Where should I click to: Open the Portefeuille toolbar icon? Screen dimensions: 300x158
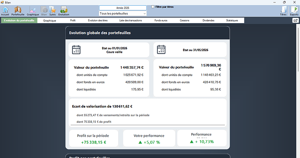[18, 11]
